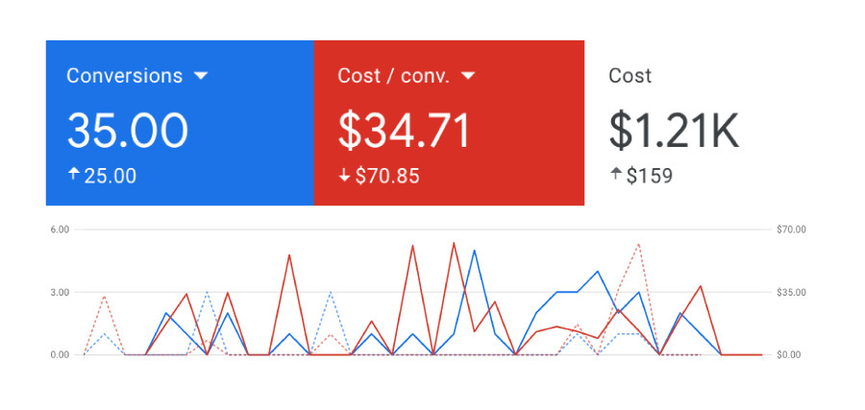This screenshot has height=410, width=865.
Task: Click the $70.85 change figure
Action: point(386,176)
